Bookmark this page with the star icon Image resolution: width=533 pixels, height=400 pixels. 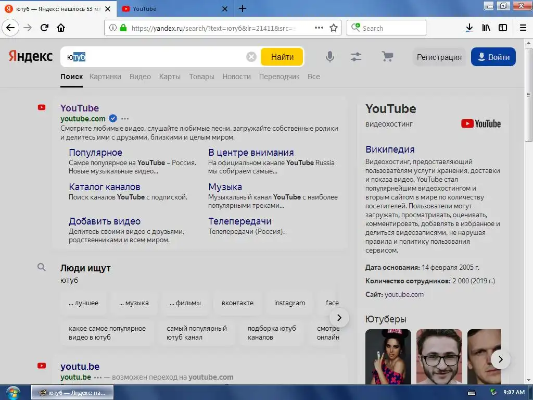tap(334, 28)
